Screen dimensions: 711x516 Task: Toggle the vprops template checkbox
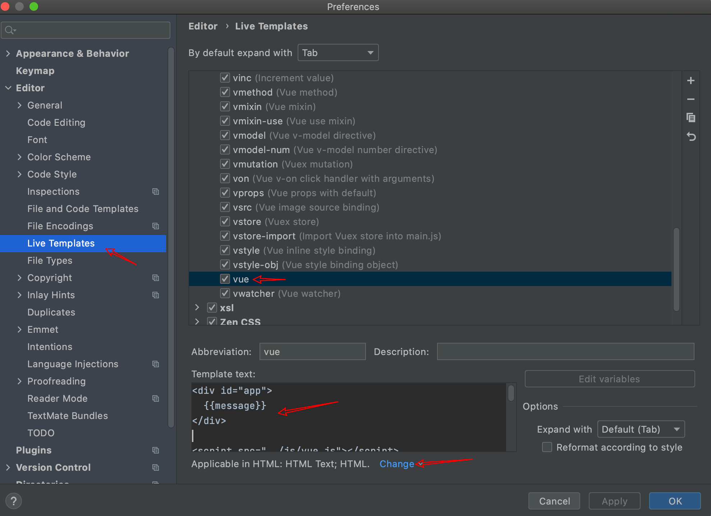225,193
